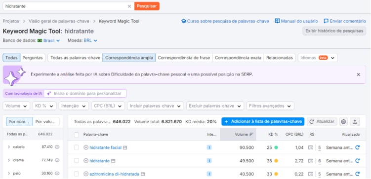This screenshot has width=371, height=179.
Task: Open Filtros avançados dropdown
Action: click(270, 106)
